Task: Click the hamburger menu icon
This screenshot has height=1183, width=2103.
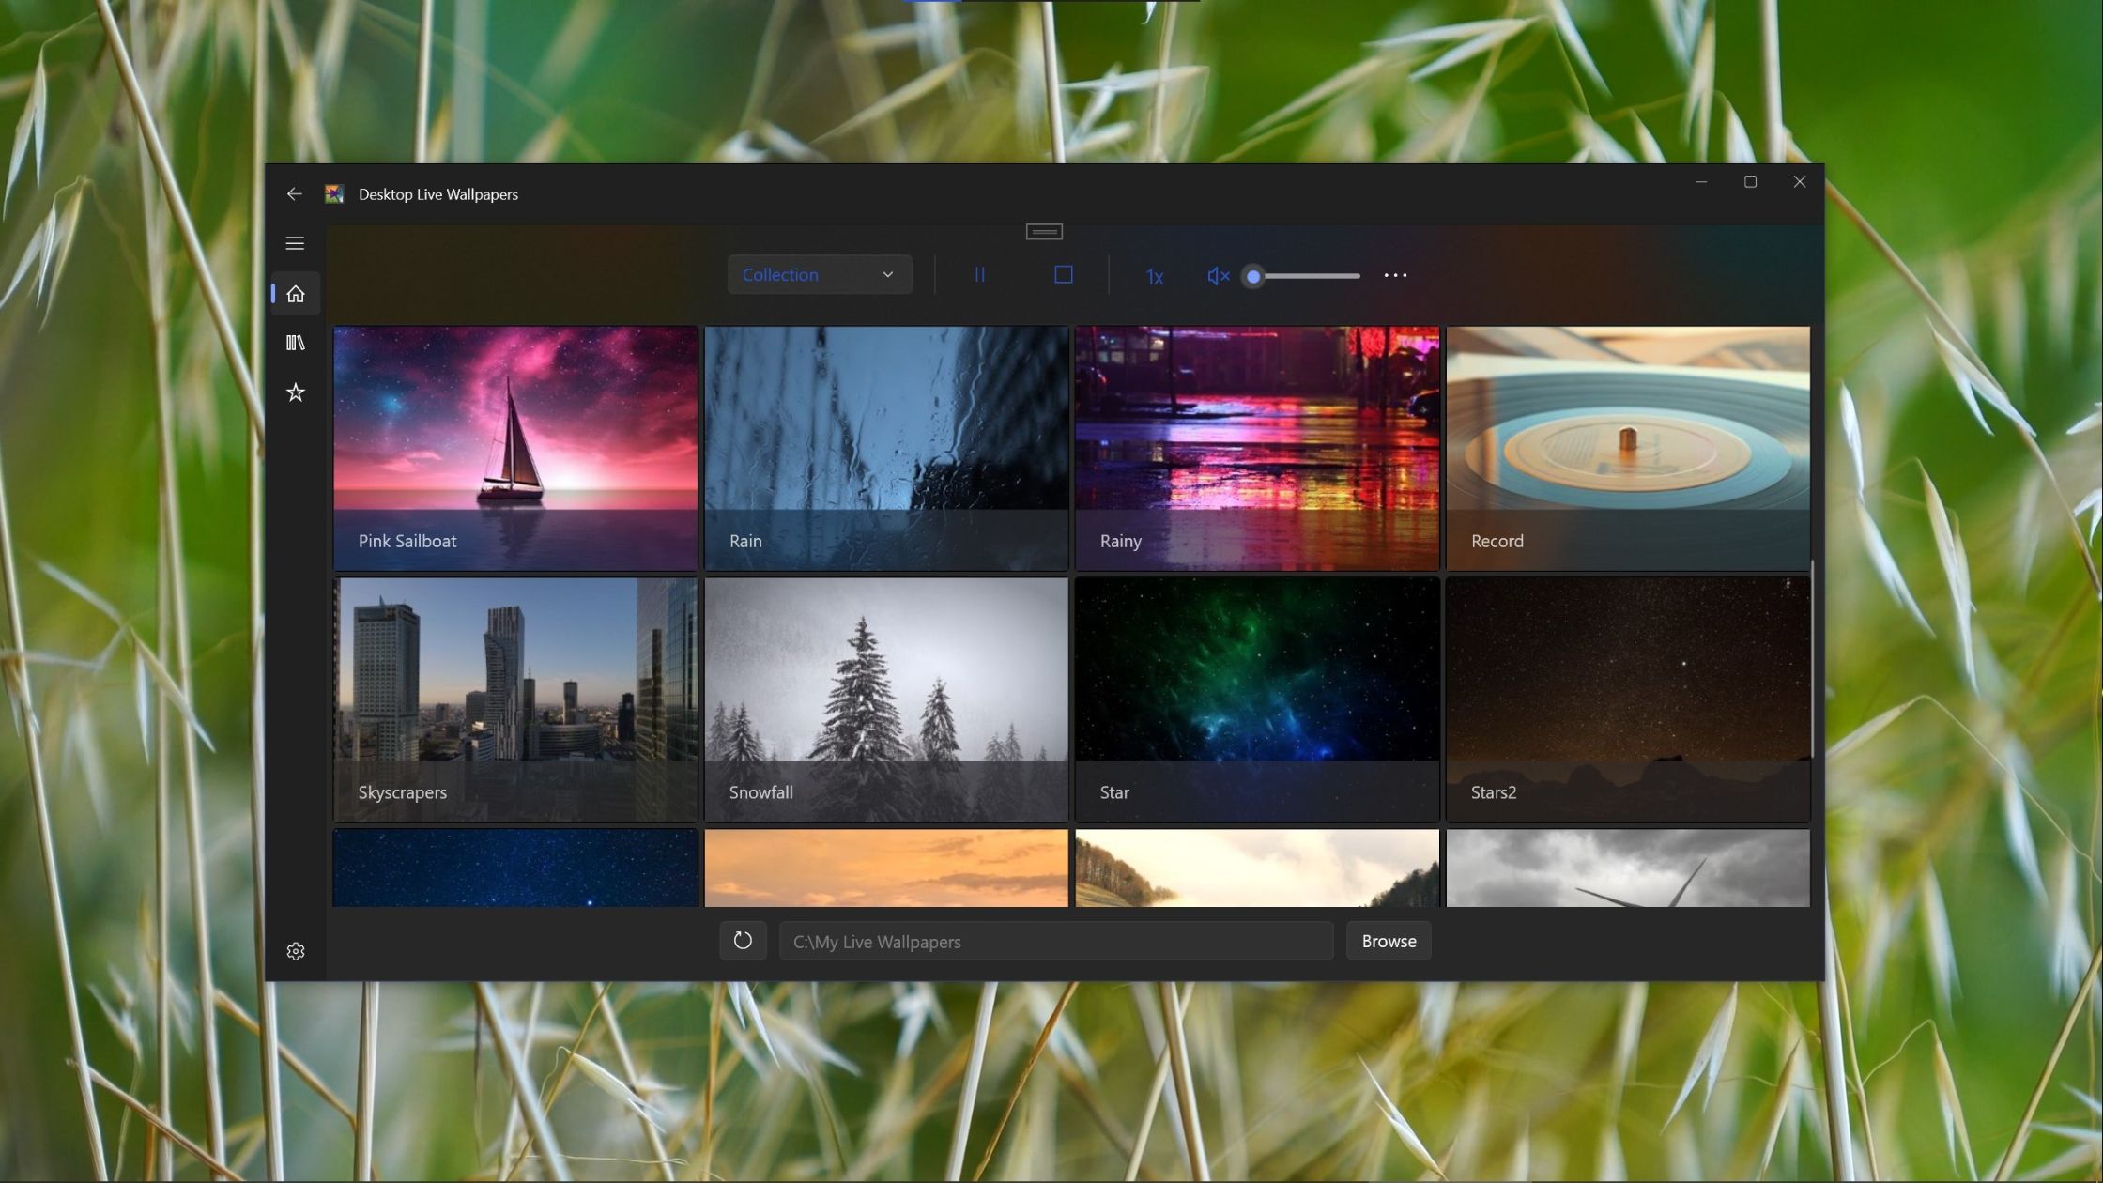Action: 296,242
